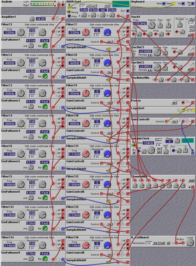196x266 pixels.
Task: Toggle ChannelMix -6dB attenuation
Action: 191,180
